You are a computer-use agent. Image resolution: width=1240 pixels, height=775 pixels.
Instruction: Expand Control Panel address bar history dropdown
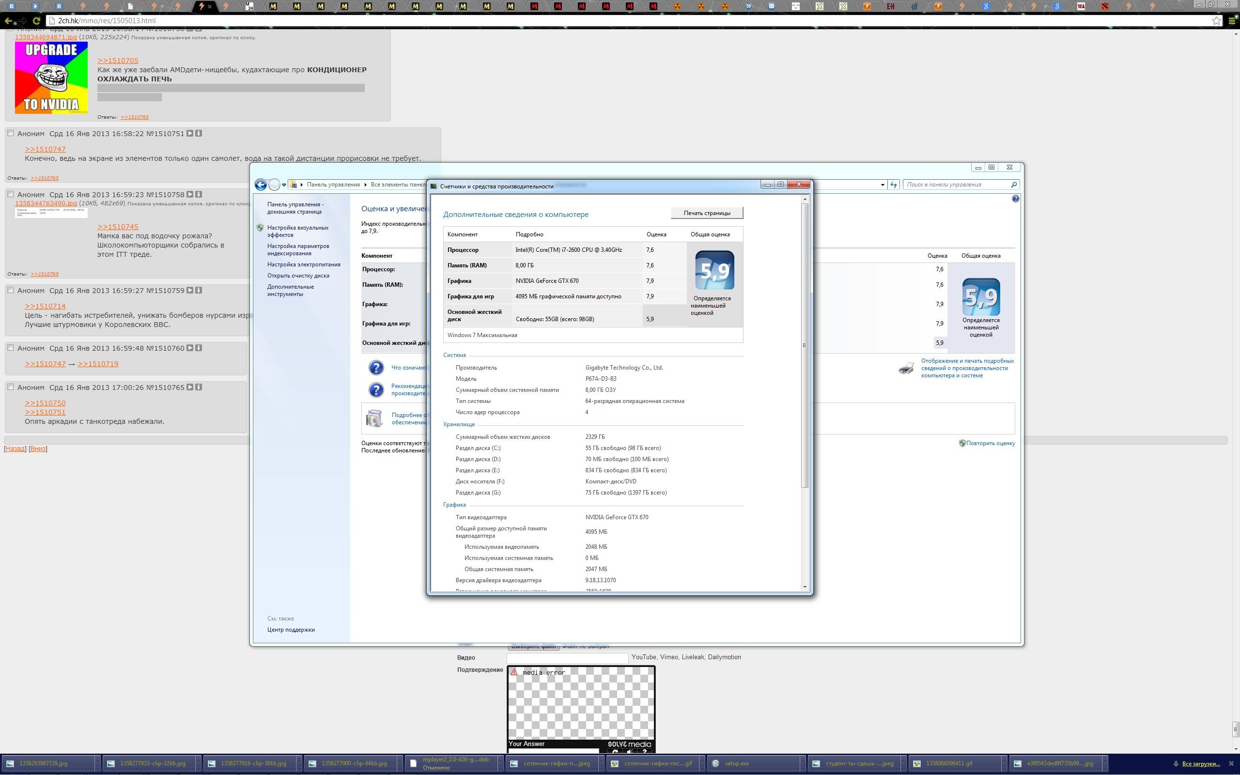tap(883, 185)
